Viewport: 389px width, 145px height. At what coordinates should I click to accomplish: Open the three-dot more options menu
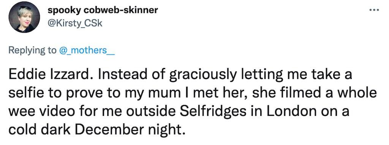click(x=374, y=10)
